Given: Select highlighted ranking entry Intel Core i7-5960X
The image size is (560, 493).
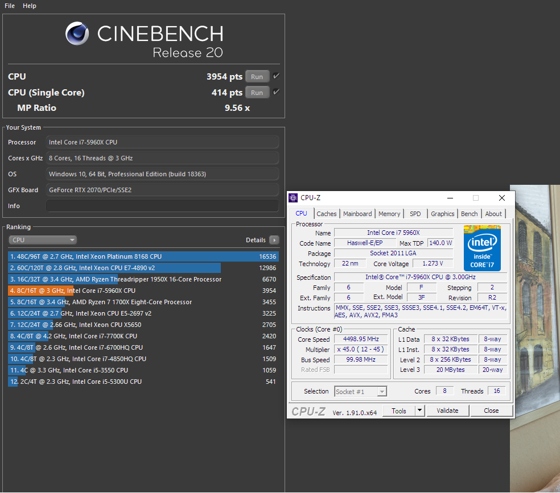Looking at the screenshot, I should pyautogui.click(x=143, y=291).
